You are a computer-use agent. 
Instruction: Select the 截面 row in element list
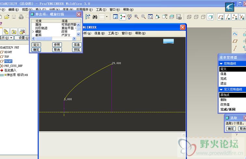(x=54, y=35)
